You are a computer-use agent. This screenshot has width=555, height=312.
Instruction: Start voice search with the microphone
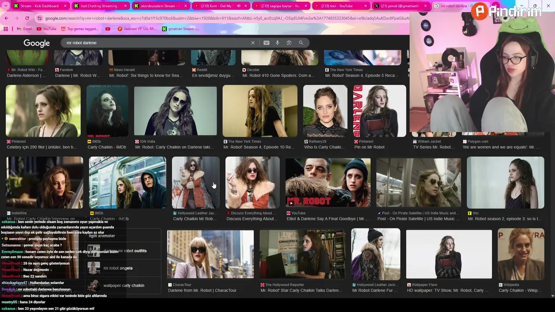(277, 43)
